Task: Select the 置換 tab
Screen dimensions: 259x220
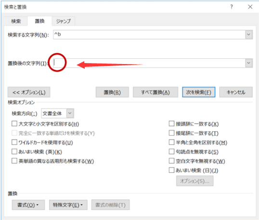Action: pos(39,21)
